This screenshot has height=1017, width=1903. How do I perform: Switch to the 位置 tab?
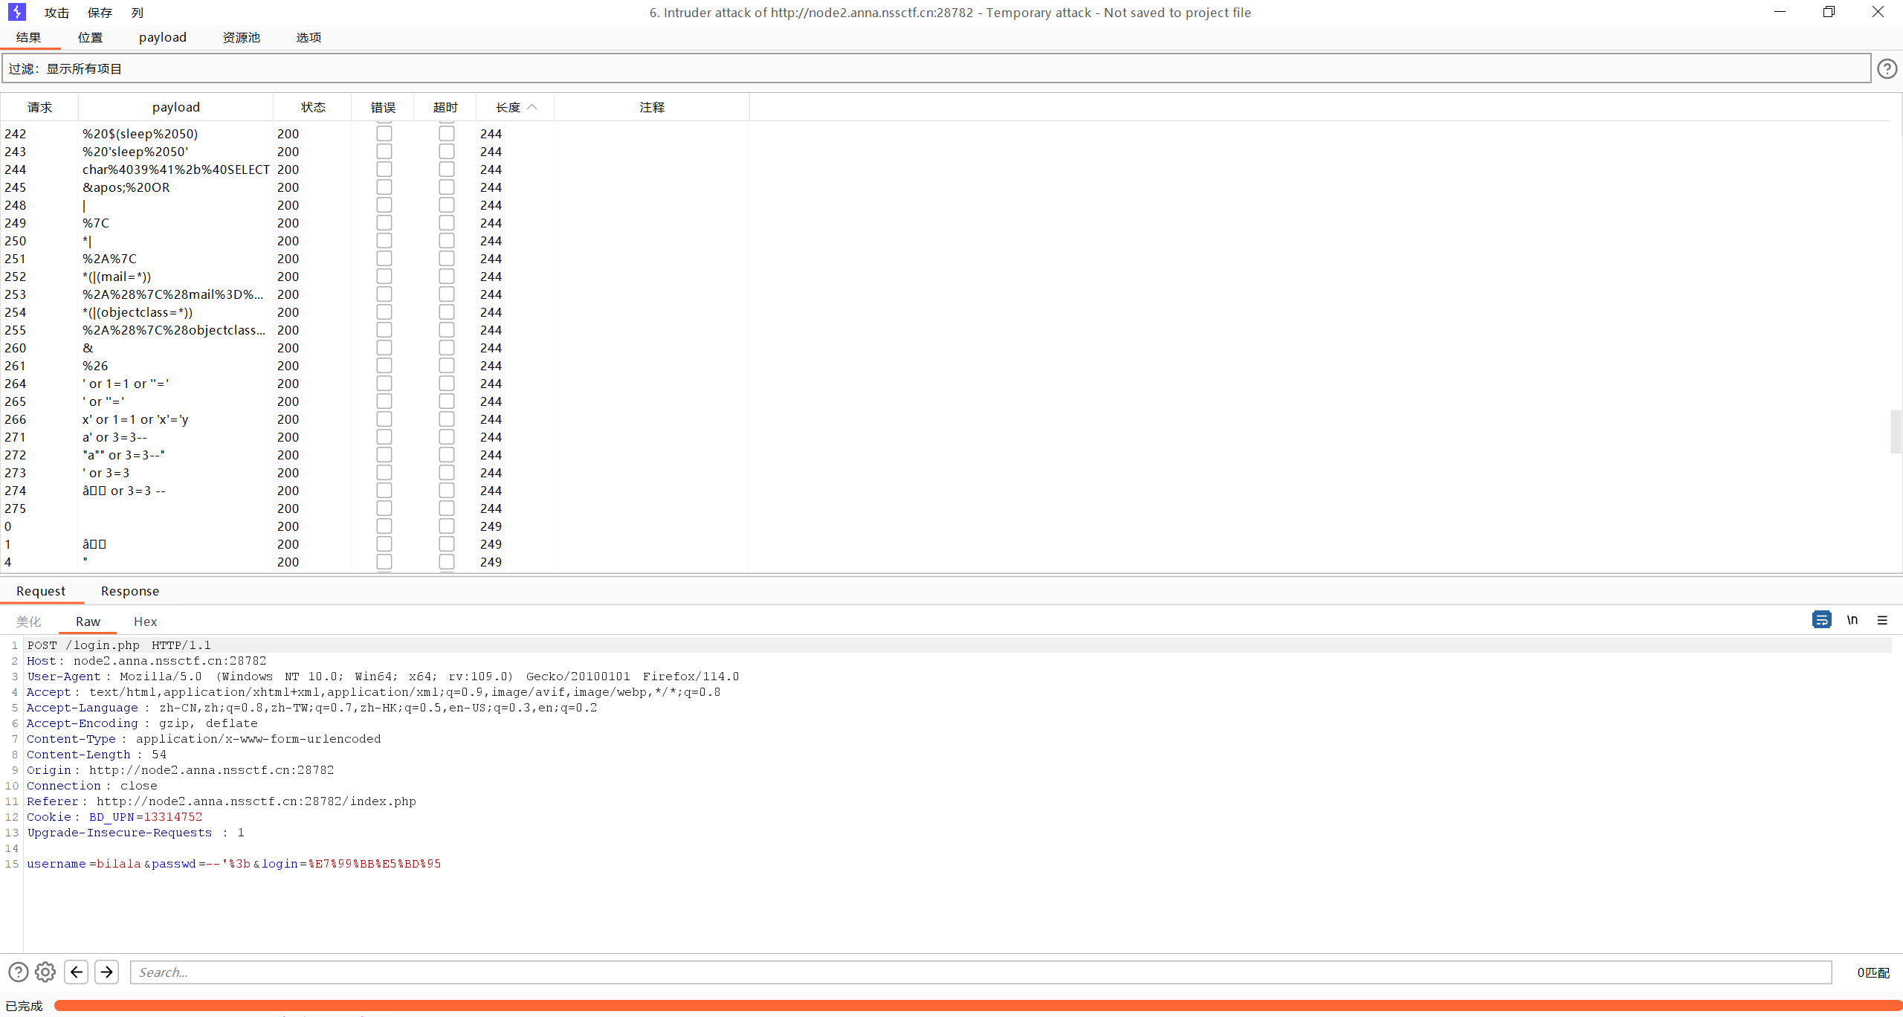(90, 37)
